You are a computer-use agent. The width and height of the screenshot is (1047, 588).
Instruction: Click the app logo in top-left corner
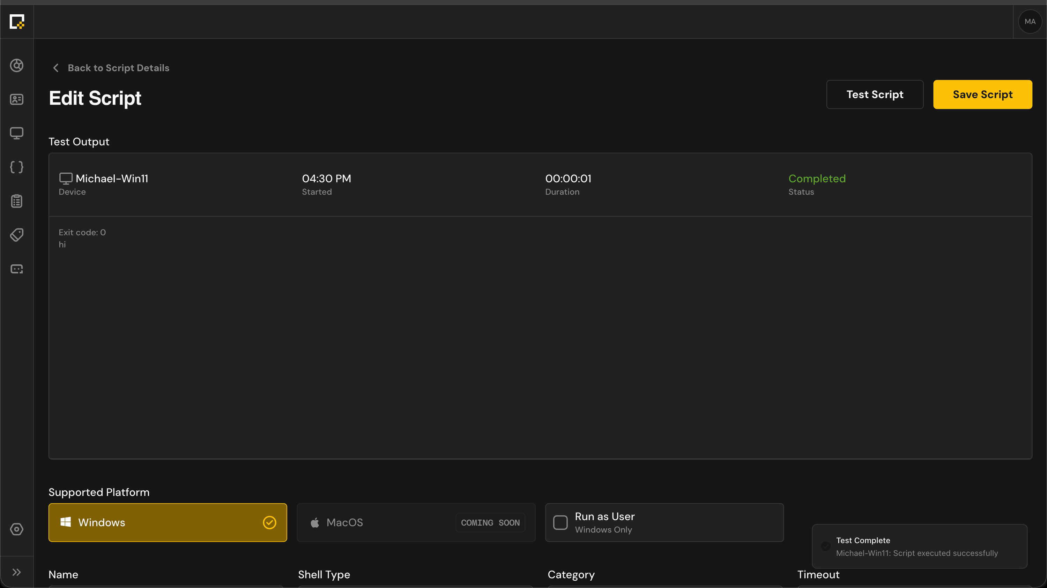point(17,22)
